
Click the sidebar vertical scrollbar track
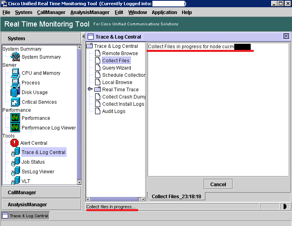pos(79,115)
